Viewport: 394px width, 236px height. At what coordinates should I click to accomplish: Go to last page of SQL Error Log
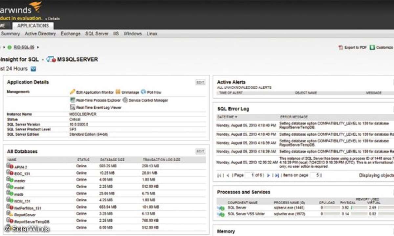coord(277,175)
